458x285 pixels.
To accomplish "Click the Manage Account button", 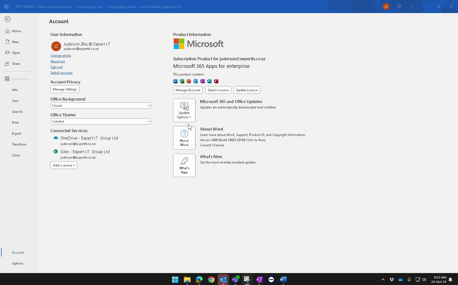I will (188, 90).
